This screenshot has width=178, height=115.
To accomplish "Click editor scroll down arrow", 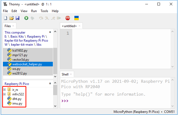I will tap(172, 67).
